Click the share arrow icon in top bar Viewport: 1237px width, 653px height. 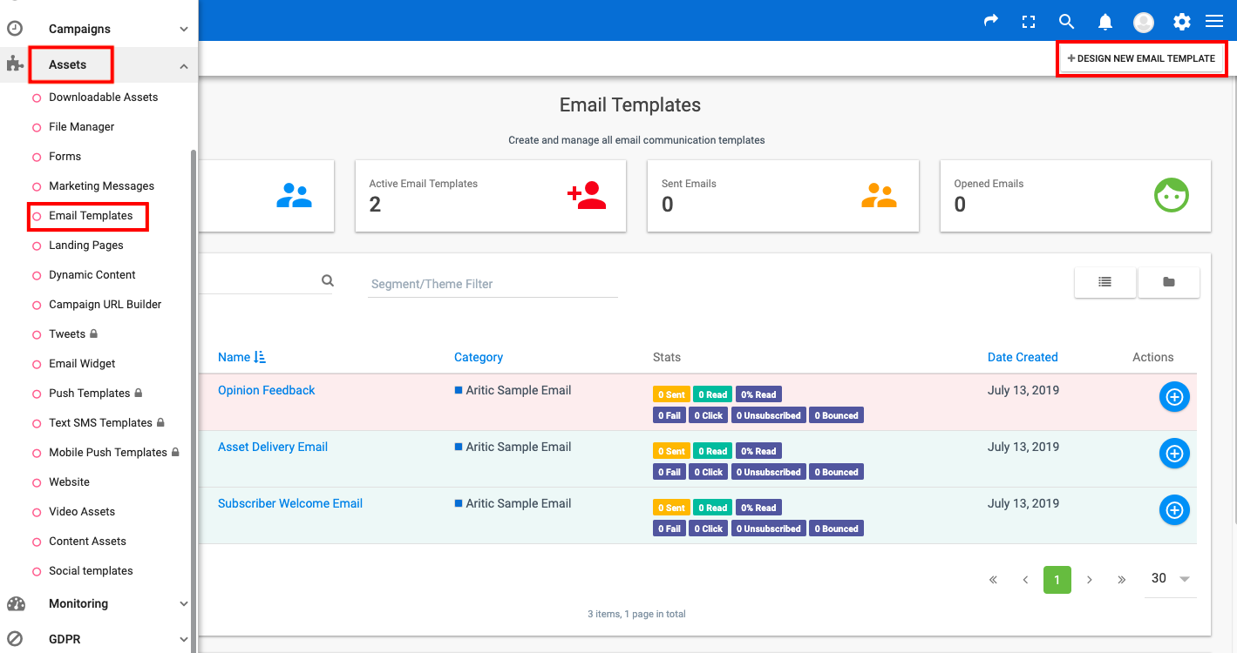(x=991, y=21)
